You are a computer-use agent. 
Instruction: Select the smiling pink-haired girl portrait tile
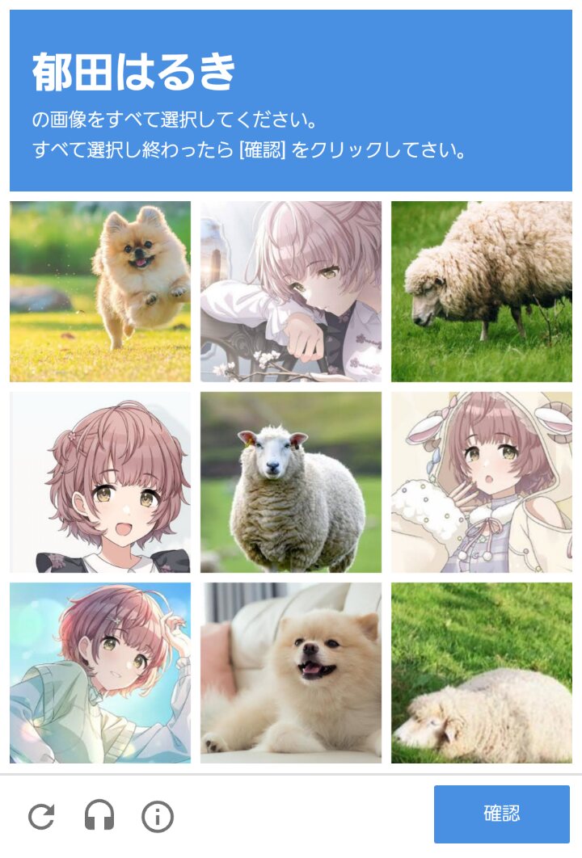pyautogui.click(x=100, y=482)
